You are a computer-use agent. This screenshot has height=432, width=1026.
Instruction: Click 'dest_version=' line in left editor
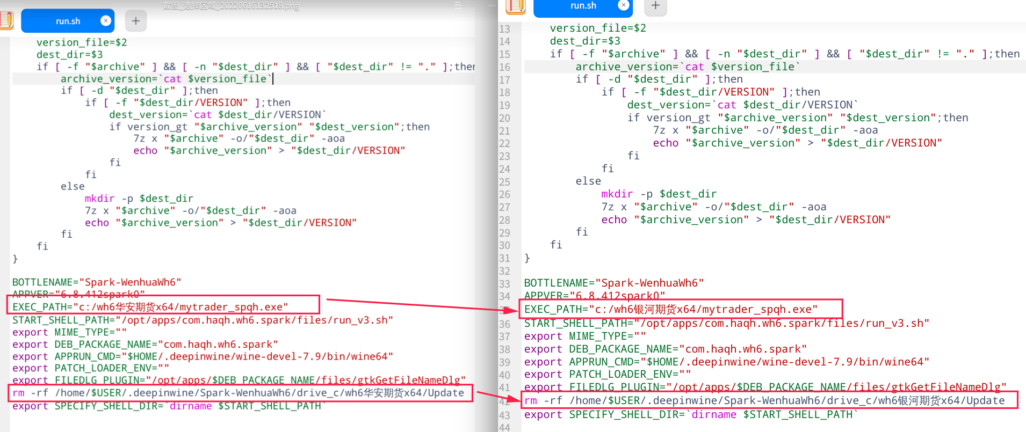pos(217,115)
